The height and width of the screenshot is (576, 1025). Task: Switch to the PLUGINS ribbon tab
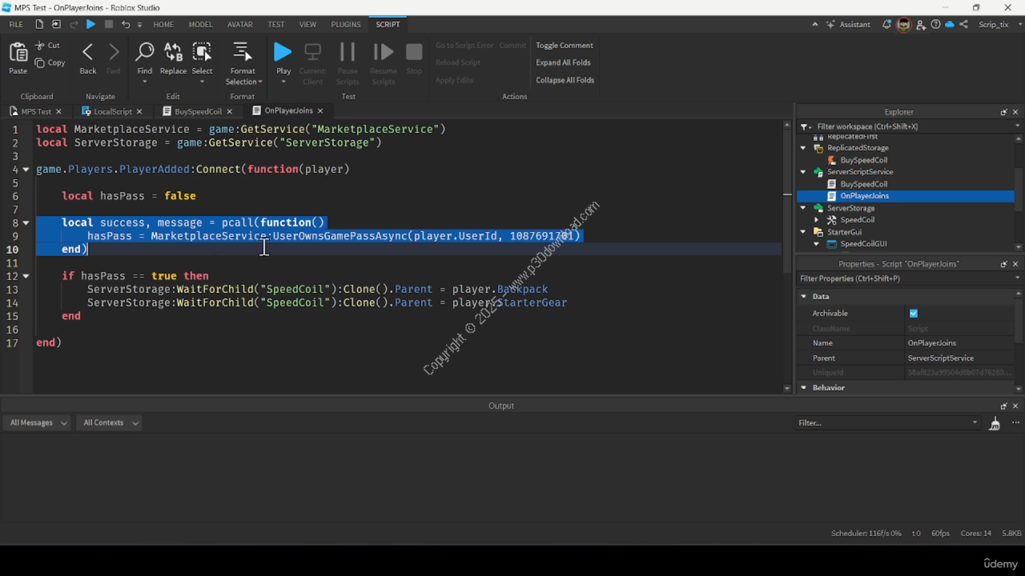pos(346,25)
